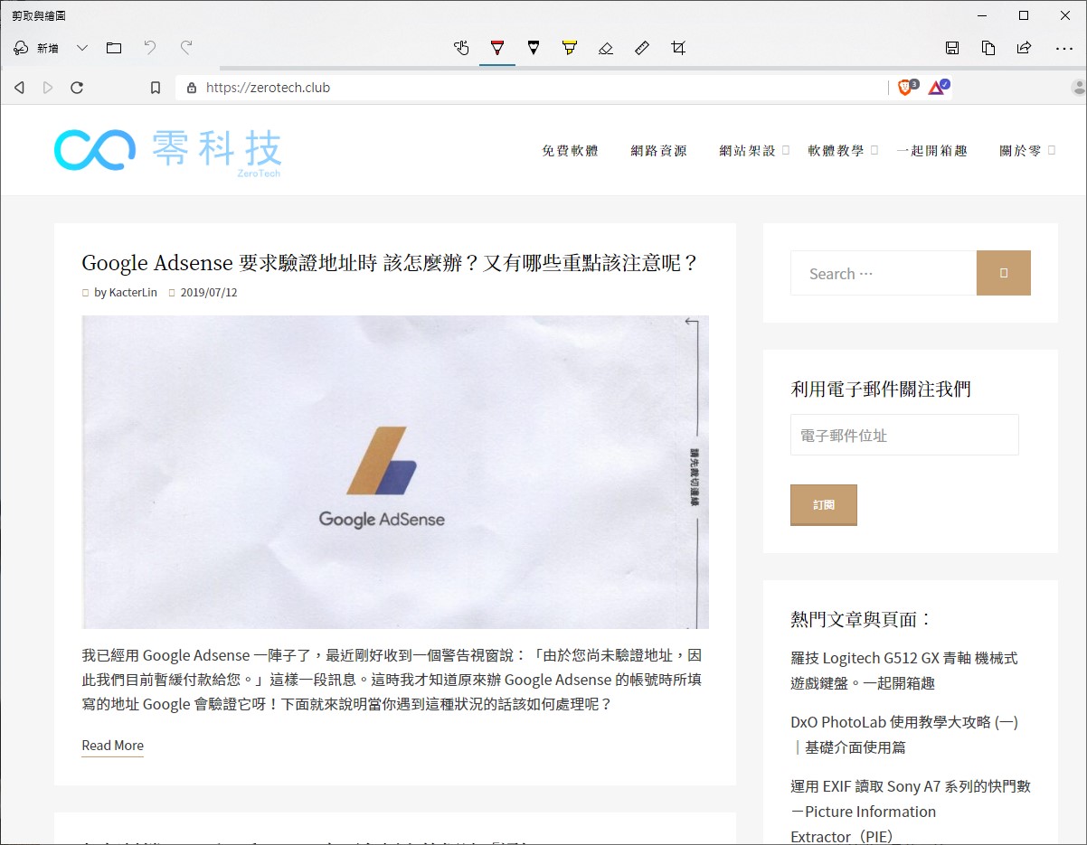This screenshot has height=845, width=1087.
Task: Open the 羅技 Logitech G512 GX 青軸 article link
Action: (x=904, y=671)
